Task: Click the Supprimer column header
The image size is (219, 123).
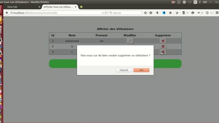Action: (163, 36)
